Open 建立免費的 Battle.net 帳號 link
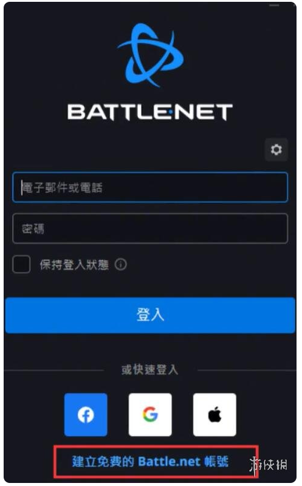 pyautogui.click(x=150, y=462)
